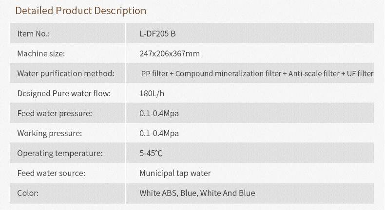385x210 pixels.
Task: Select the Feed water pressure label
Action: (55, 113)
